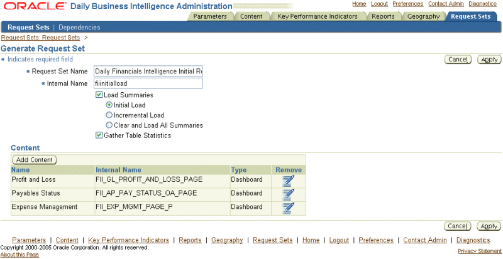The height and width of the screenshot is (259, 503).
Task: Open the About this Page link
Action: coord(19,255)
